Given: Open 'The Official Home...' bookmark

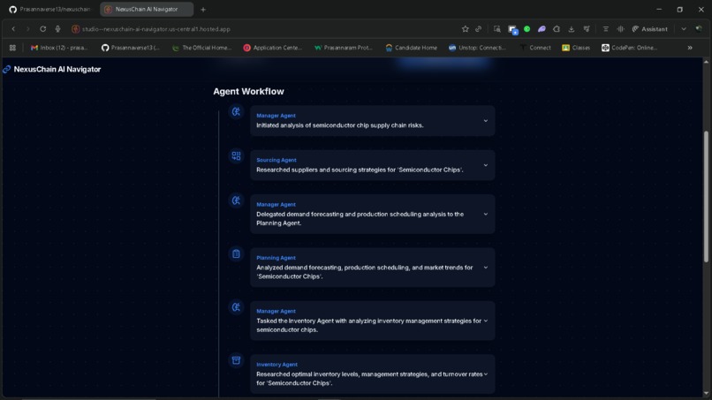Looking at the screenshot, I should pyautogui.click(x=201, y=48).
